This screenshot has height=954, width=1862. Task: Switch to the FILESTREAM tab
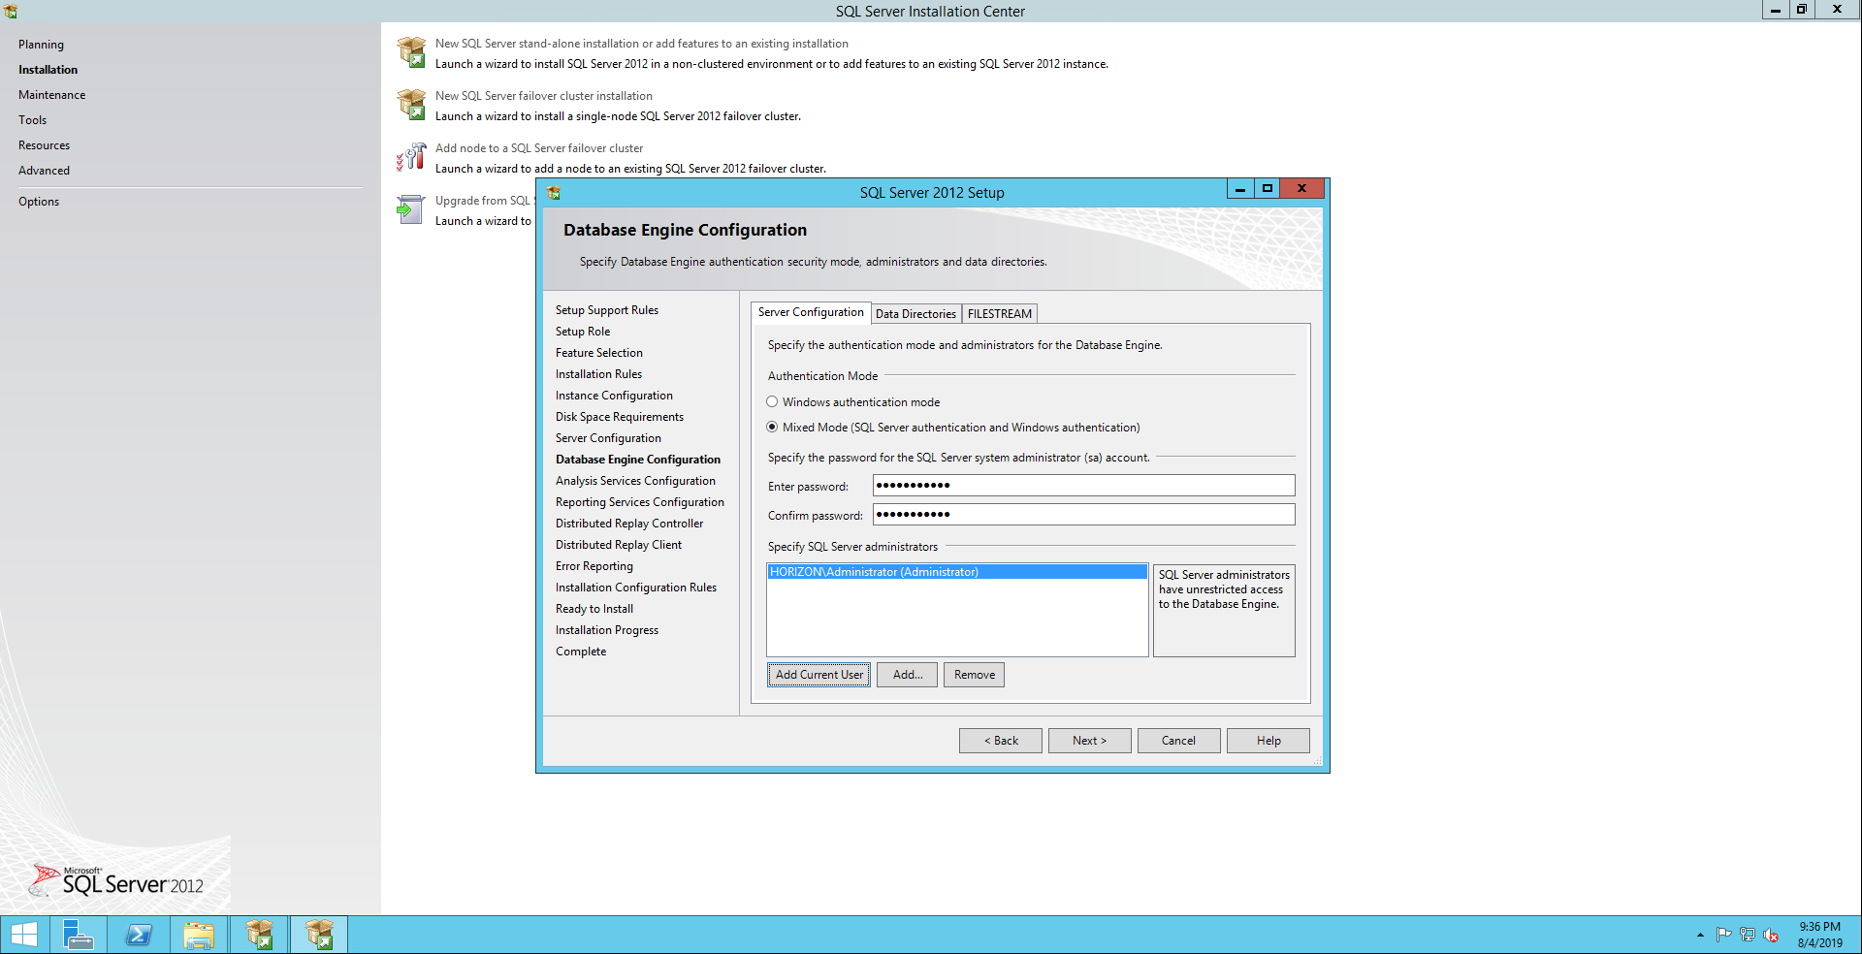pyautogui.click(x=999, y=314)
